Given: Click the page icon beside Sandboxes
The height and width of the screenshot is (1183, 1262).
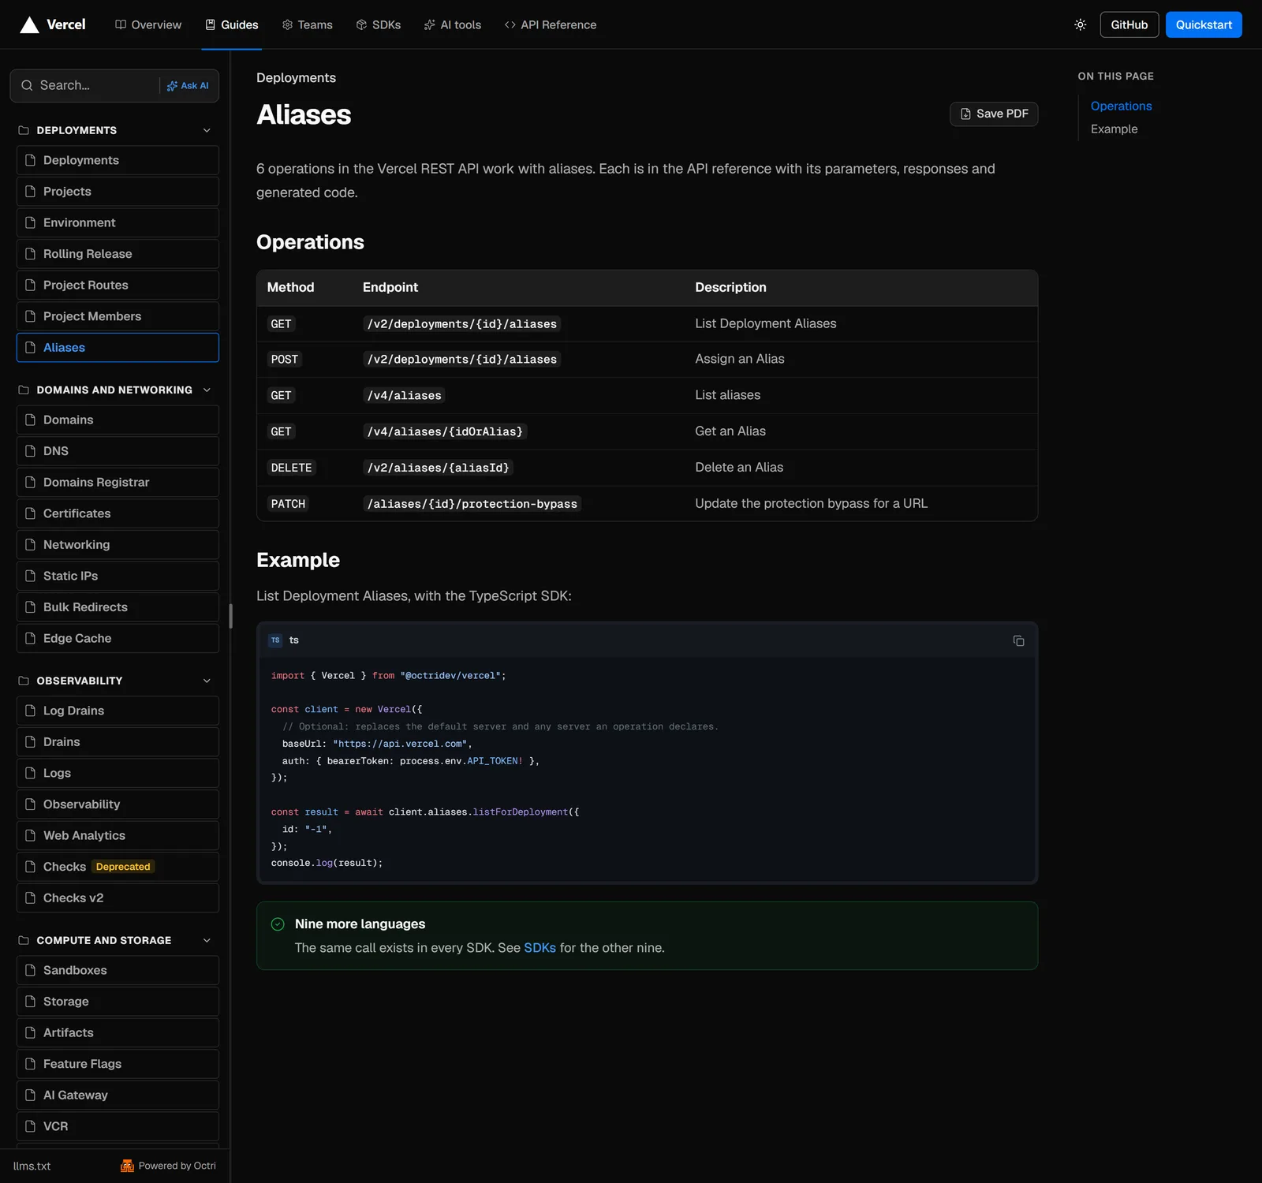Looking at the screenshot, I should (31, 970).
